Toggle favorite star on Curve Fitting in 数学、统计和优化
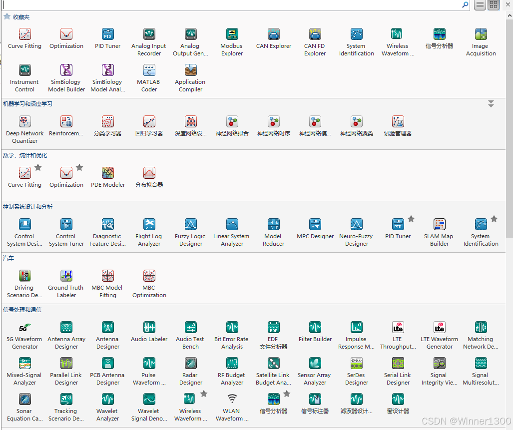 38,167
